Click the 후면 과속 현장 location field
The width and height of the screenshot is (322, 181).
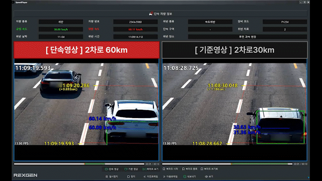point(247,37)
